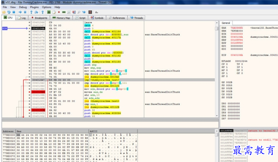This screenshot has width=278, height=162.
Task: Open the Options menu
Action: (47, 7)
